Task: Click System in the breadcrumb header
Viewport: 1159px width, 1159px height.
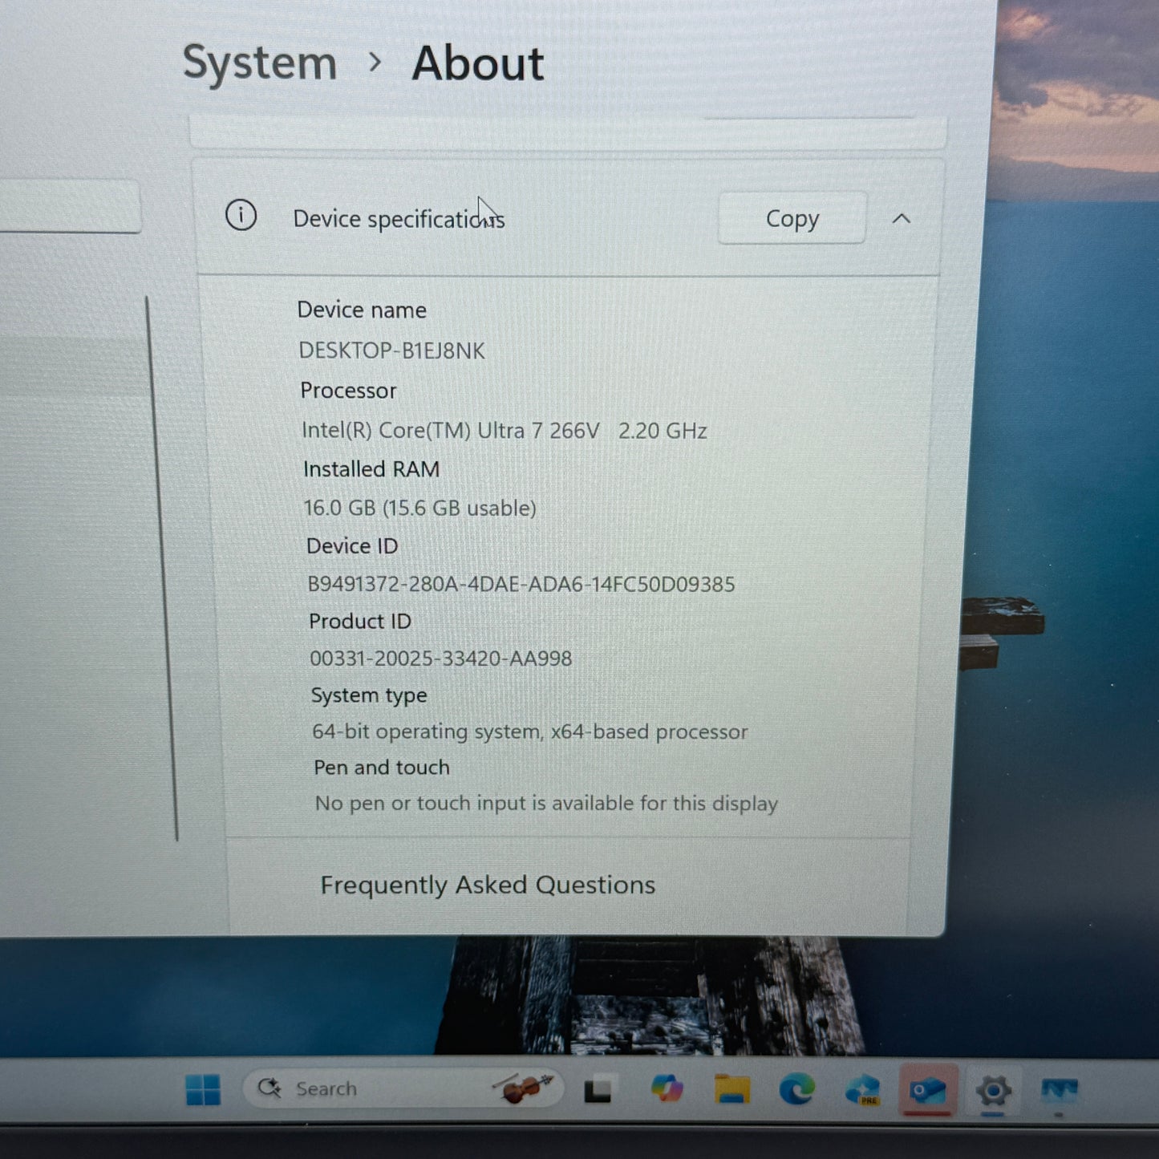Action: (258, 63)
